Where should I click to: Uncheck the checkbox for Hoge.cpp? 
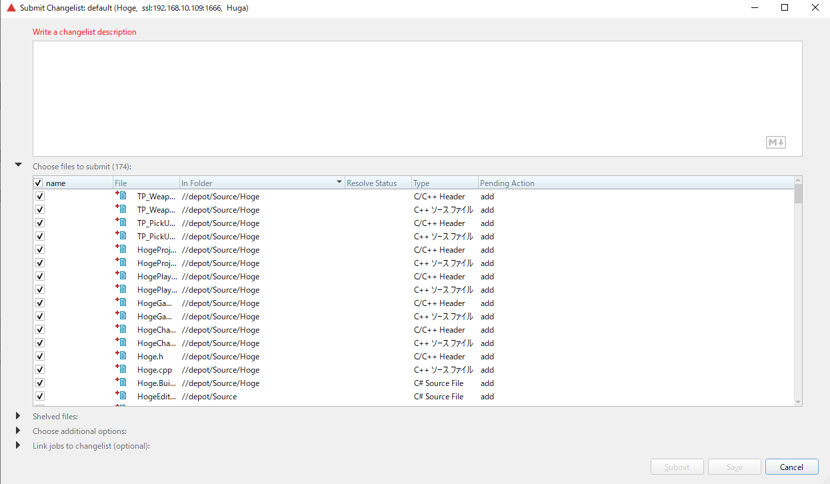tap(40, 370)
